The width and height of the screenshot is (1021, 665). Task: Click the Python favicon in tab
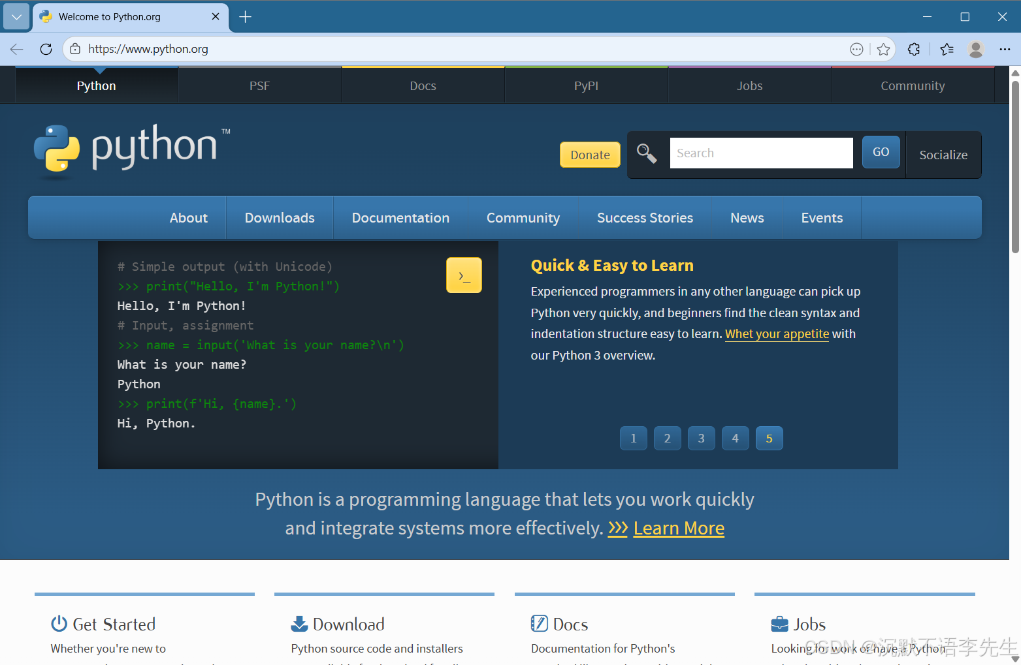point(46,16)
